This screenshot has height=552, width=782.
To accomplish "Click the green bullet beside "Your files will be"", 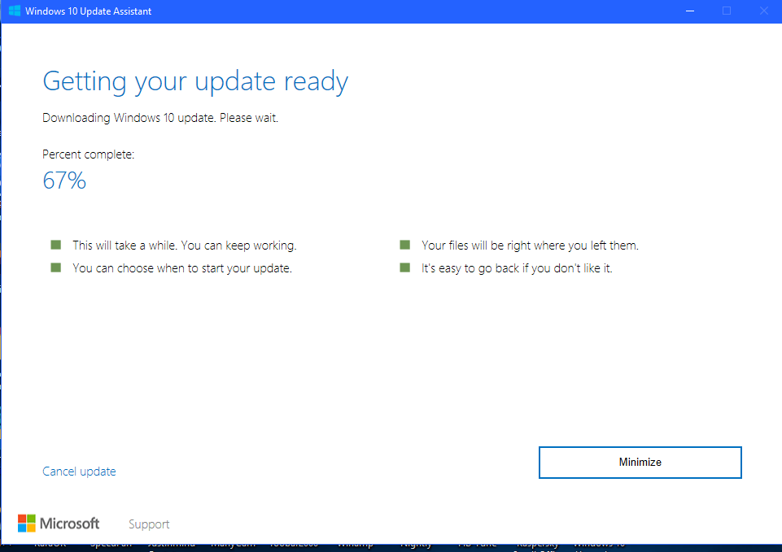I will pos(405,245).
